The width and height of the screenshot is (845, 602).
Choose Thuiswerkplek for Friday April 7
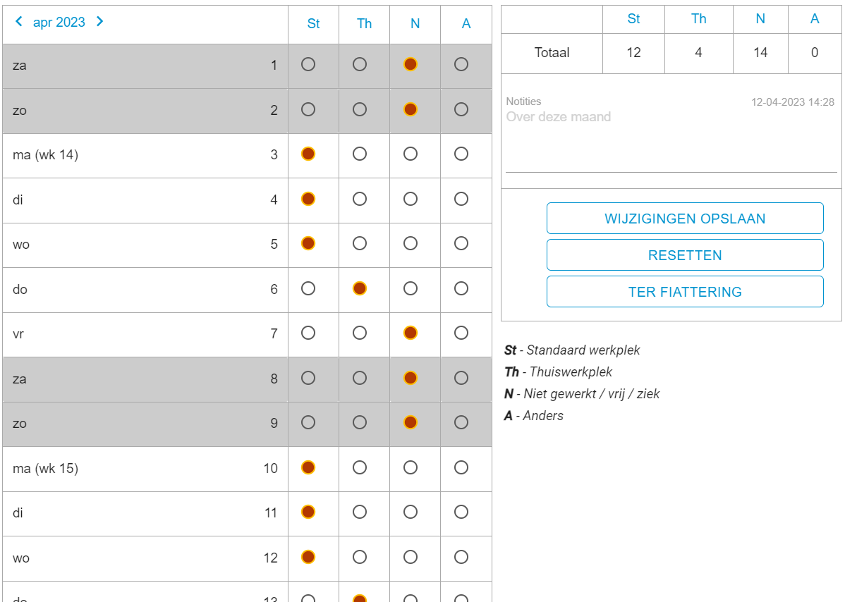tap(360, 333)
